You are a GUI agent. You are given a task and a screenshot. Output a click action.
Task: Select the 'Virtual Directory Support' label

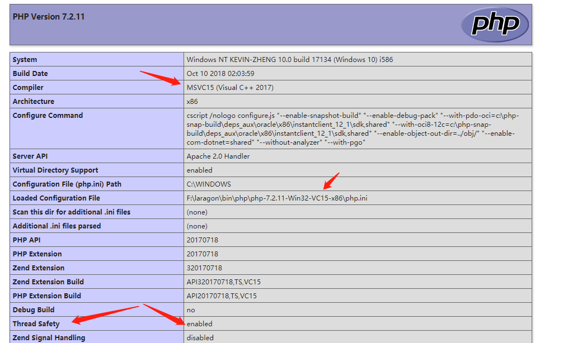coord(55,170)
